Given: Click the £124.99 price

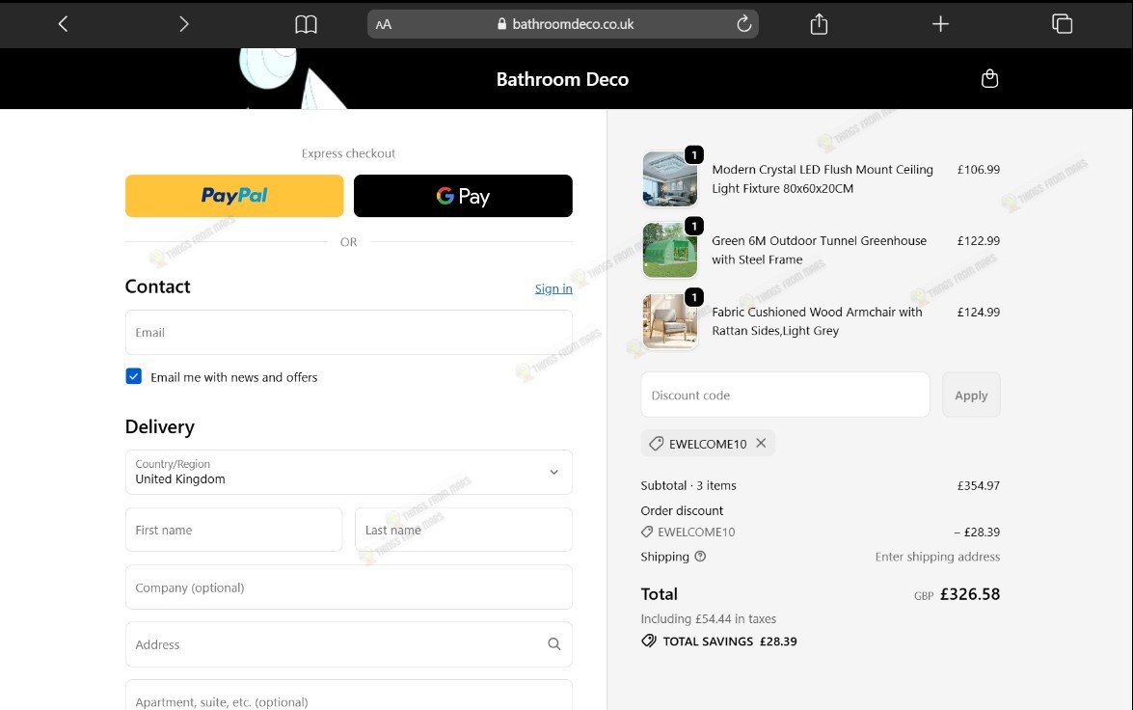Looking at the screenshot, I should [979, 312].
